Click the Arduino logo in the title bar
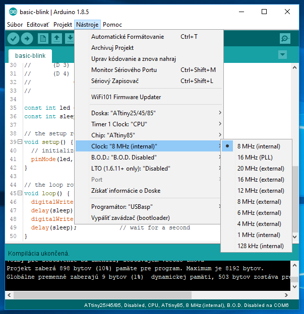The width and height of the screenshot is (304, 314). [x=13, y=12]
